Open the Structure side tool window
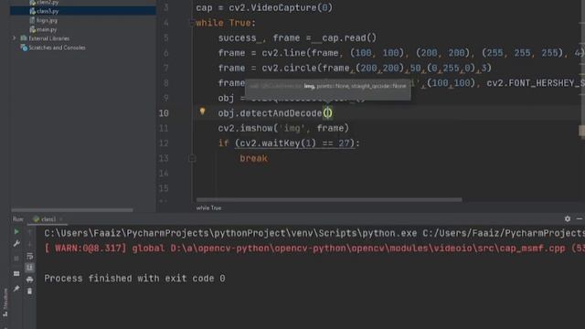 [5, 302]
